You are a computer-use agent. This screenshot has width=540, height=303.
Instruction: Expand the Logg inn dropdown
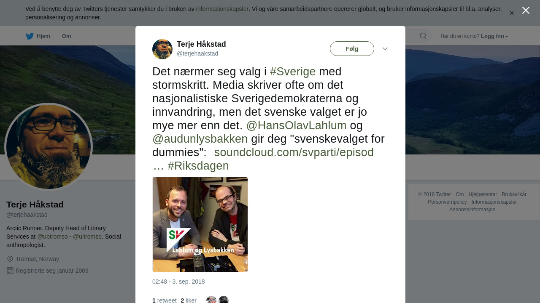coord(494,36)
